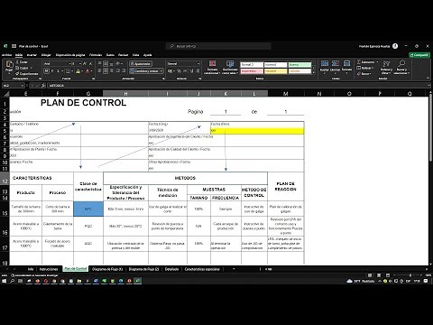The width and height of the screenshot is (433, 325).
Task: Click the yellow highlighted Fecha cell
Action: pos(257,131)
